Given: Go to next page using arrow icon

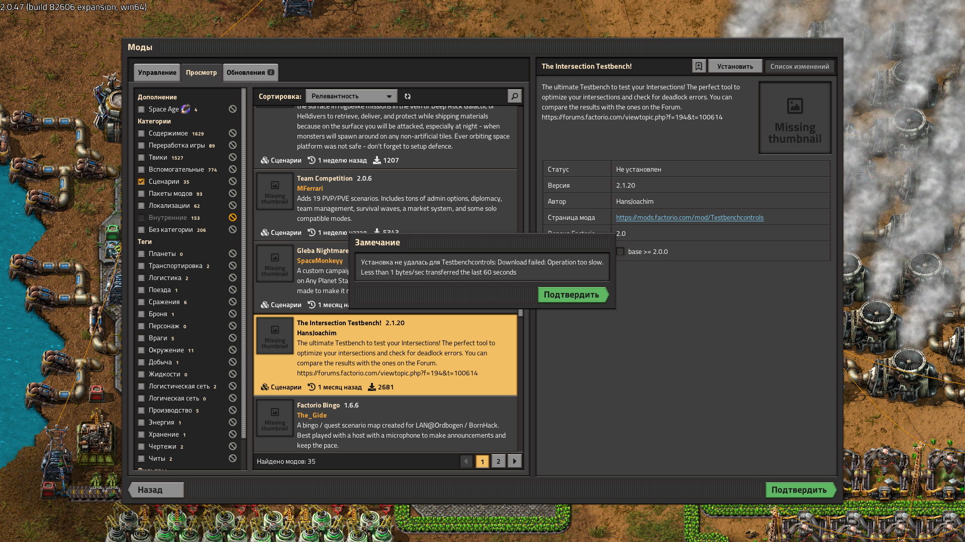Looking at the screenshot, I should coord(515,461).
